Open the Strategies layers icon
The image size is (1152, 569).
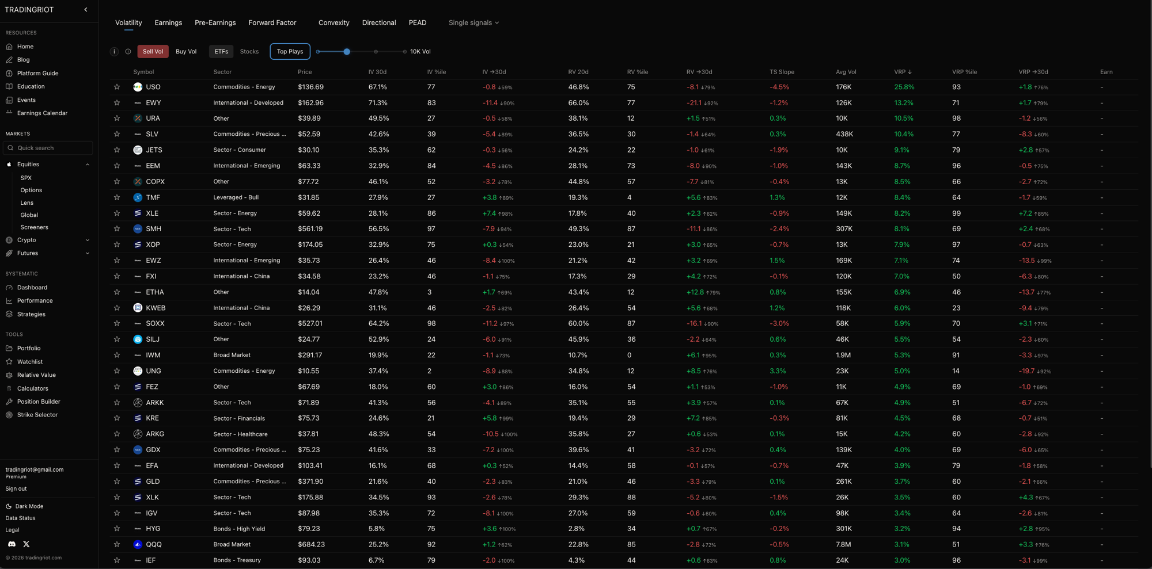9,314
